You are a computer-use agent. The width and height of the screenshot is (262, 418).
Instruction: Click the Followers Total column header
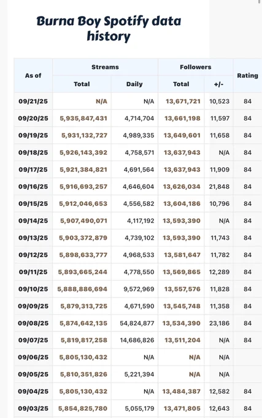pos(181,84)
